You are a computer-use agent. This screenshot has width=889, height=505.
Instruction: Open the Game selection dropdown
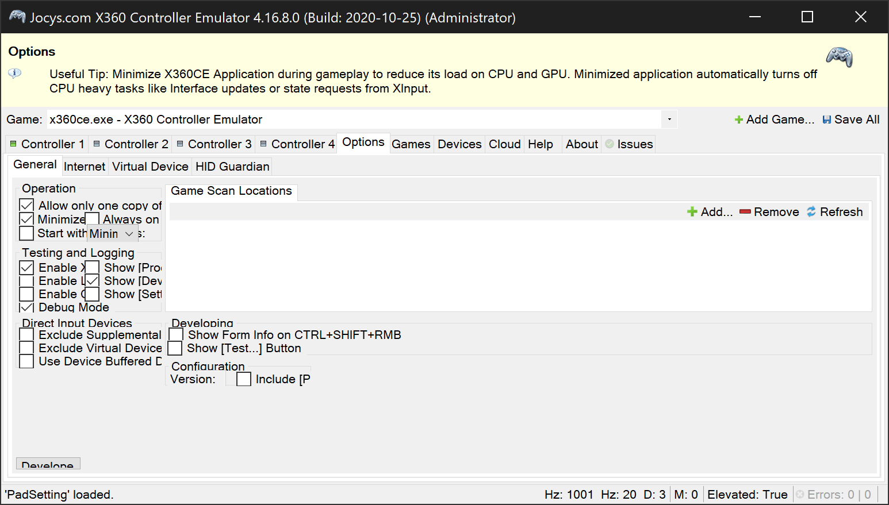click(669, 119)
